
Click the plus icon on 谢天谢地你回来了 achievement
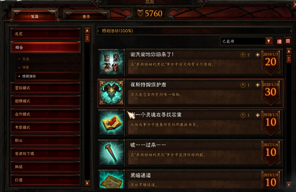point(258,55)
